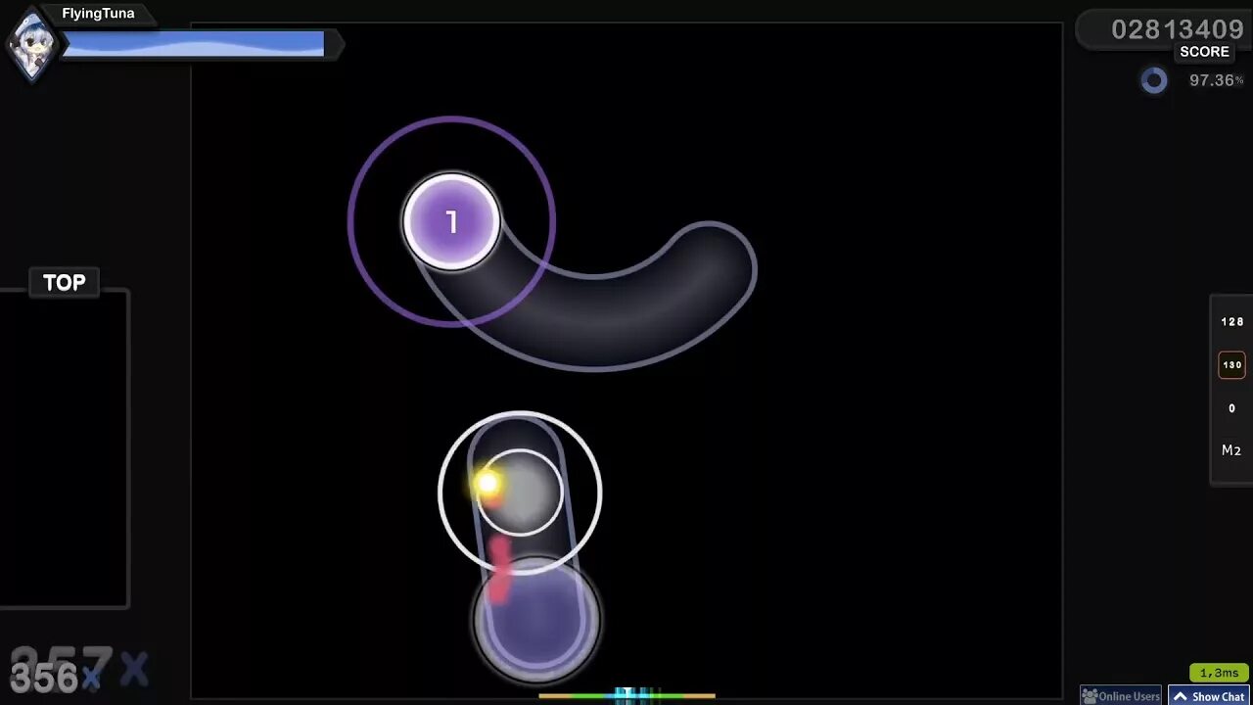Click the curved slider end on the right
Image resolution: width=1253 pixels, height=705 pixels.
[x=709, y=271]
